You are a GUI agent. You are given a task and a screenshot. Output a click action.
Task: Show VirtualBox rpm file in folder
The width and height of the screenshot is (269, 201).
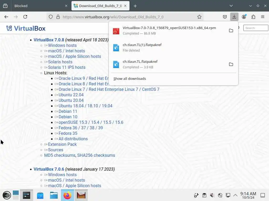[231, 31]
